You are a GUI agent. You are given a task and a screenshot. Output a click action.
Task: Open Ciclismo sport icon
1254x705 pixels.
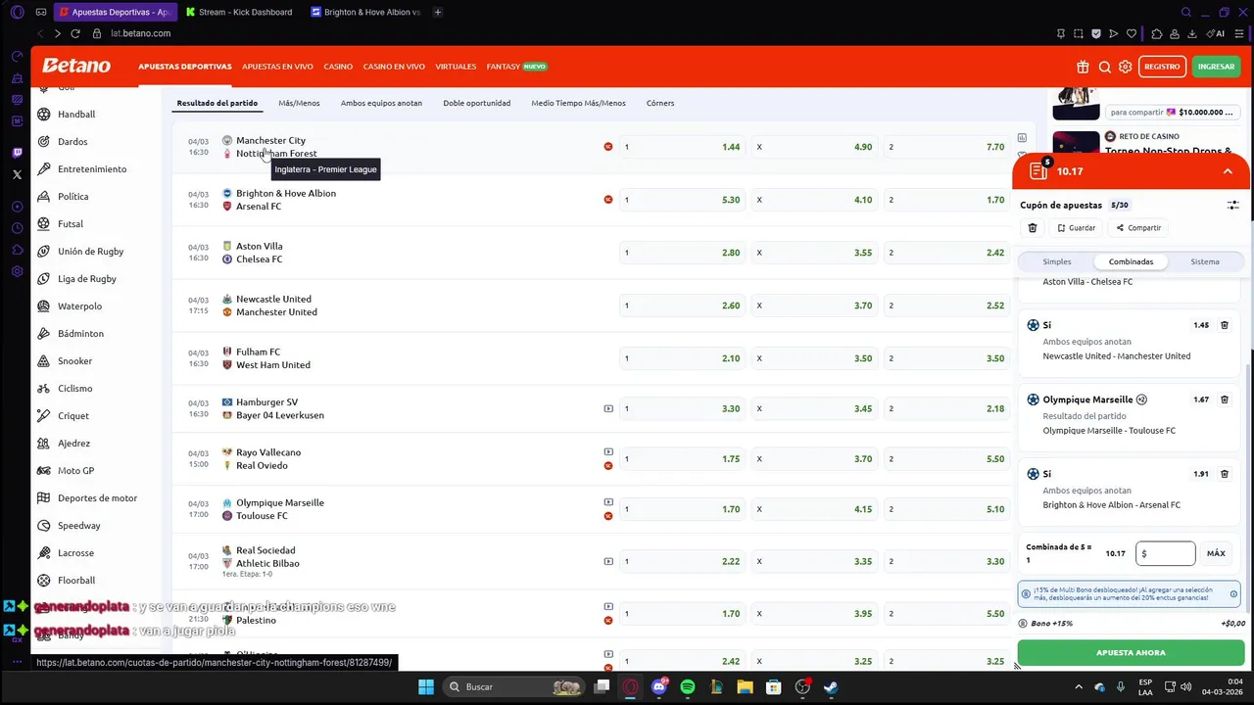click(x=43, y=388)
